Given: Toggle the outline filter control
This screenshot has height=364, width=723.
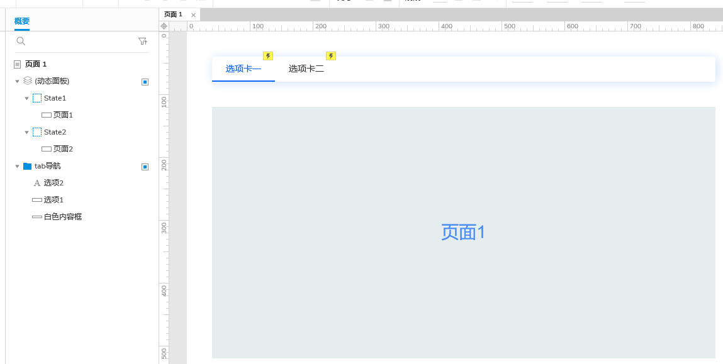Looking at the screenshot, I should point(143,41).
